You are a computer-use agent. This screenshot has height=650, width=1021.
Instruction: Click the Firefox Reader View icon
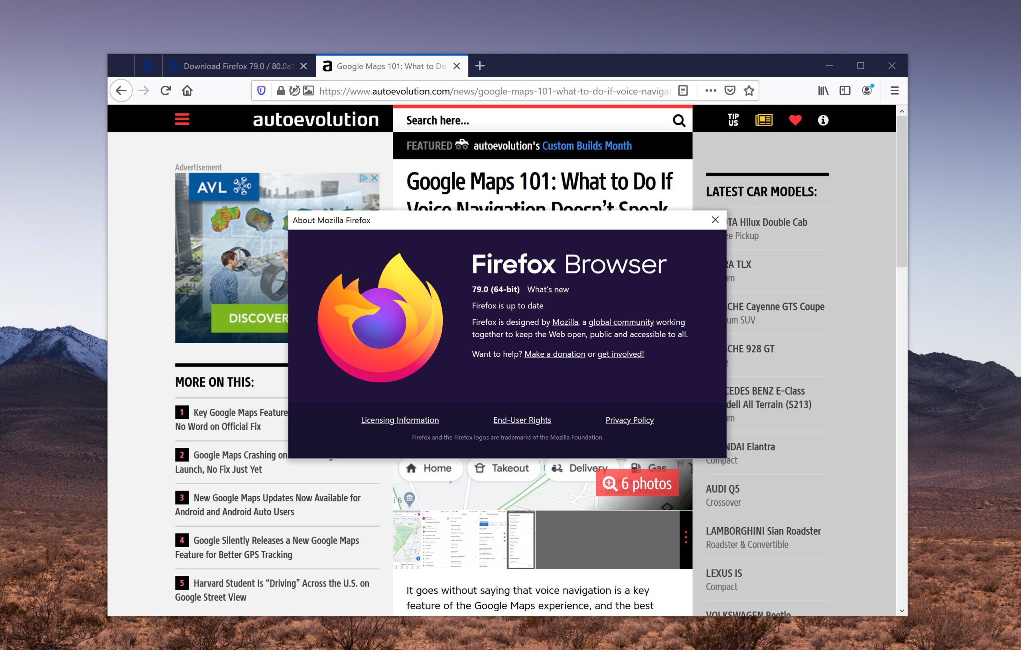tap(682, 90)
